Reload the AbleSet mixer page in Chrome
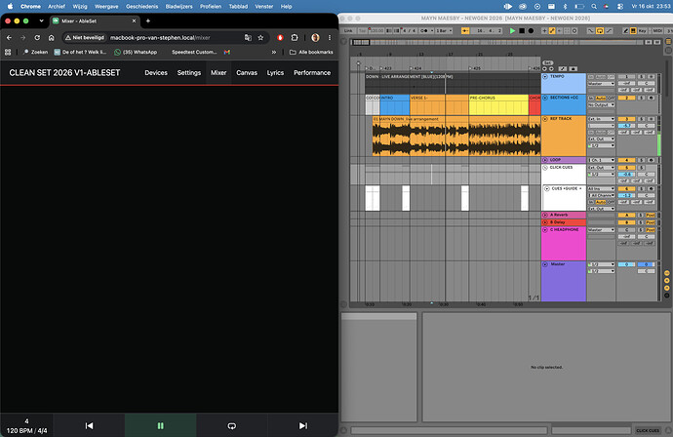Screen dimensions: 673x437 [x=37, y=38]
